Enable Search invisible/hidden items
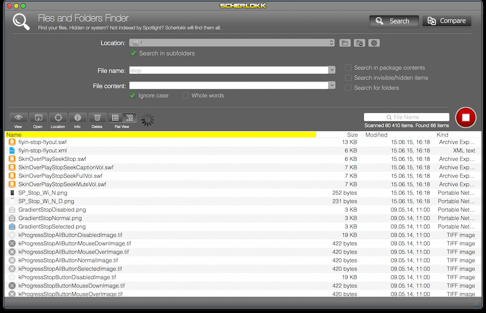Screen dimensions: 486x313 348,78
